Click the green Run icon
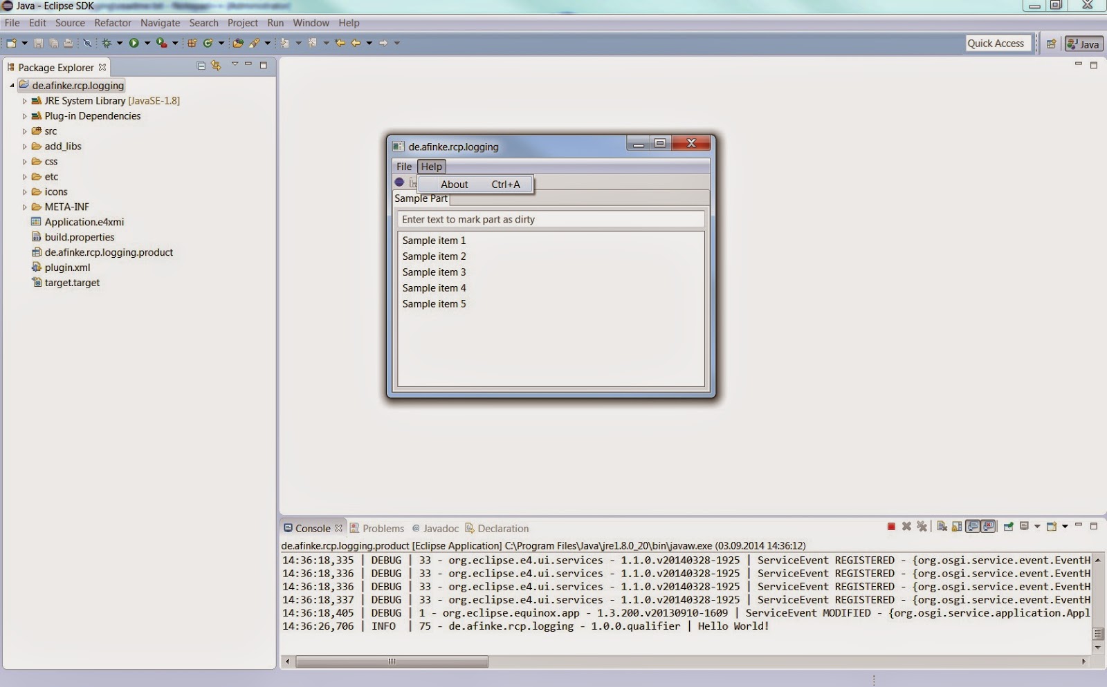This screenshot has height=687, width=1107. pyautogui.click(x=134, y=43)
